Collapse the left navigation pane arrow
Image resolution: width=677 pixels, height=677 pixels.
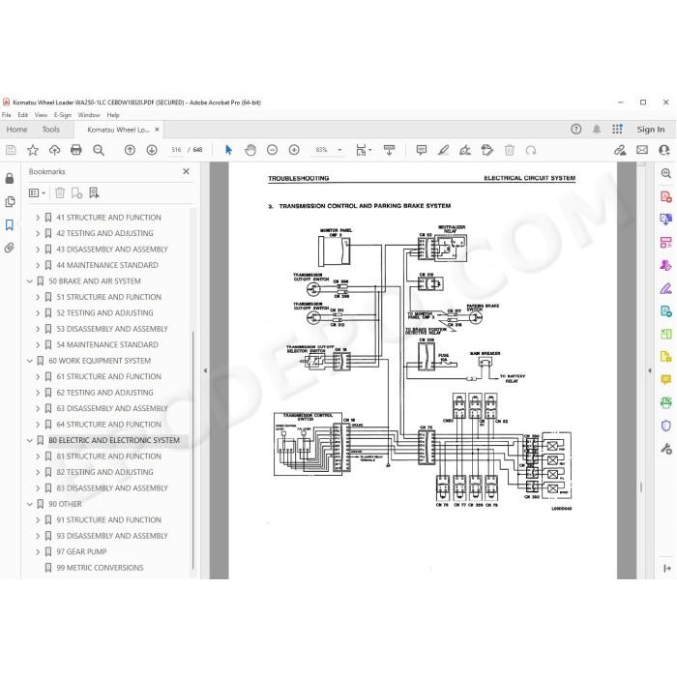205,370
